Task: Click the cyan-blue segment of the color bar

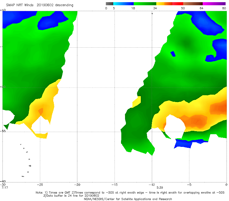Action: click(x=123, y=4)
